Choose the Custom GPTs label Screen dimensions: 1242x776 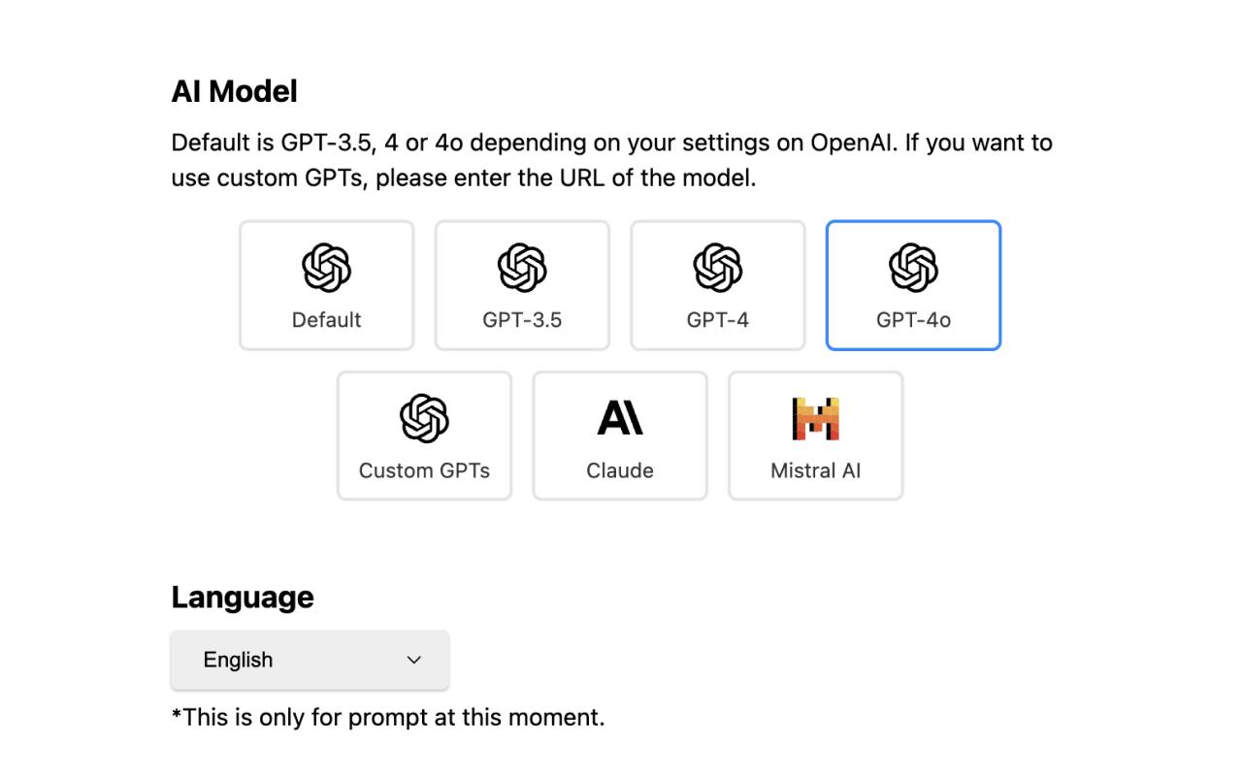[424, 470]
